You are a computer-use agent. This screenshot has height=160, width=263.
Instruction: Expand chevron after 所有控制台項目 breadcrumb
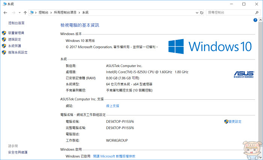point(79,12)
